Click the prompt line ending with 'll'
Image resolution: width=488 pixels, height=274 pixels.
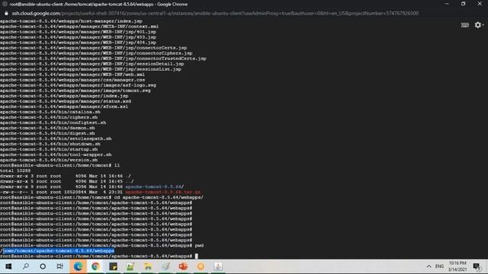tap(59, 165)
